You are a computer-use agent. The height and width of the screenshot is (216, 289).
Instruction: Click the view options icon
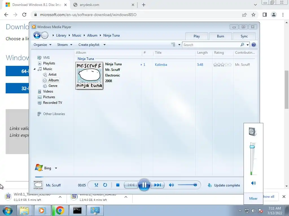click(173, 45)
